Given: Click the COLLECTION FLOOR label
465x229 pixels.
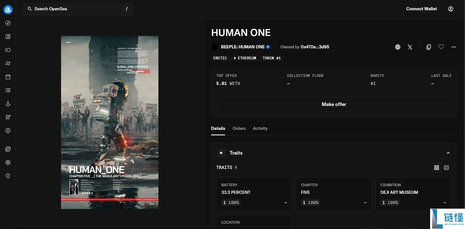Looking at the screenshot, I should point(305,76).
